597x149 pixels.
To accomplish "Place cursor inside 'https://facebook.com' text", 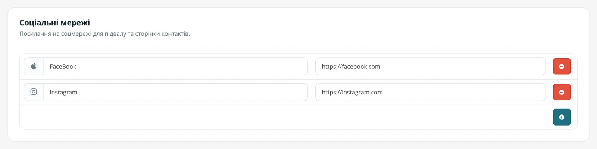I will coord(351,67).
